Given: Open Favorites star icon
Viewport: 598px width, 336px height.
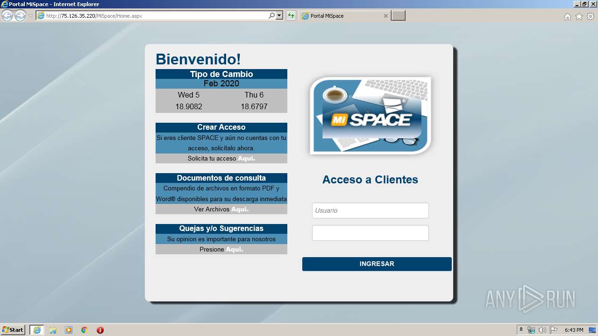Looking at the screenshot, I should pyautogui.click(x=579, y=16).
